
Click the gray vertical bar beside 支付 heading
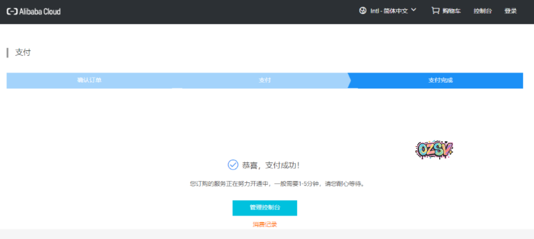click(8, 53)
